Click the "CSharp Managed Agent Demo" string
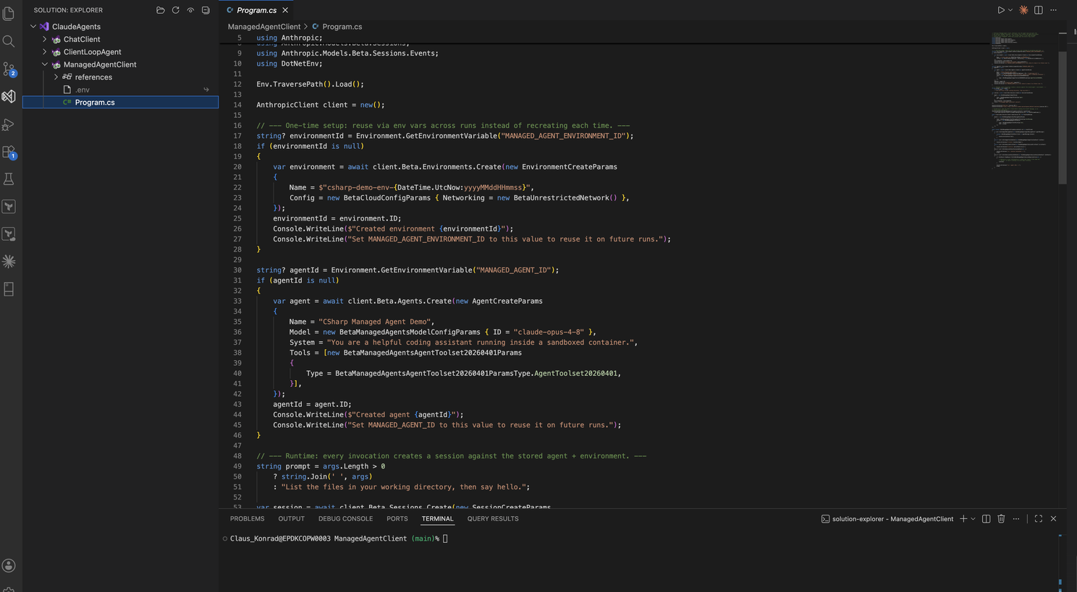The image size is (1077, 592). coord(375,322)
